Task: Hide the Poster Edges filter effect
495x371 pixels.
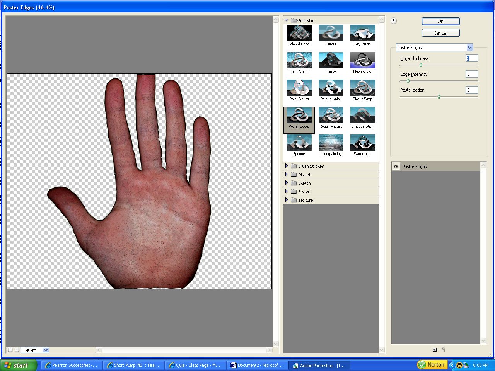Action: click(x=396, y=166)
